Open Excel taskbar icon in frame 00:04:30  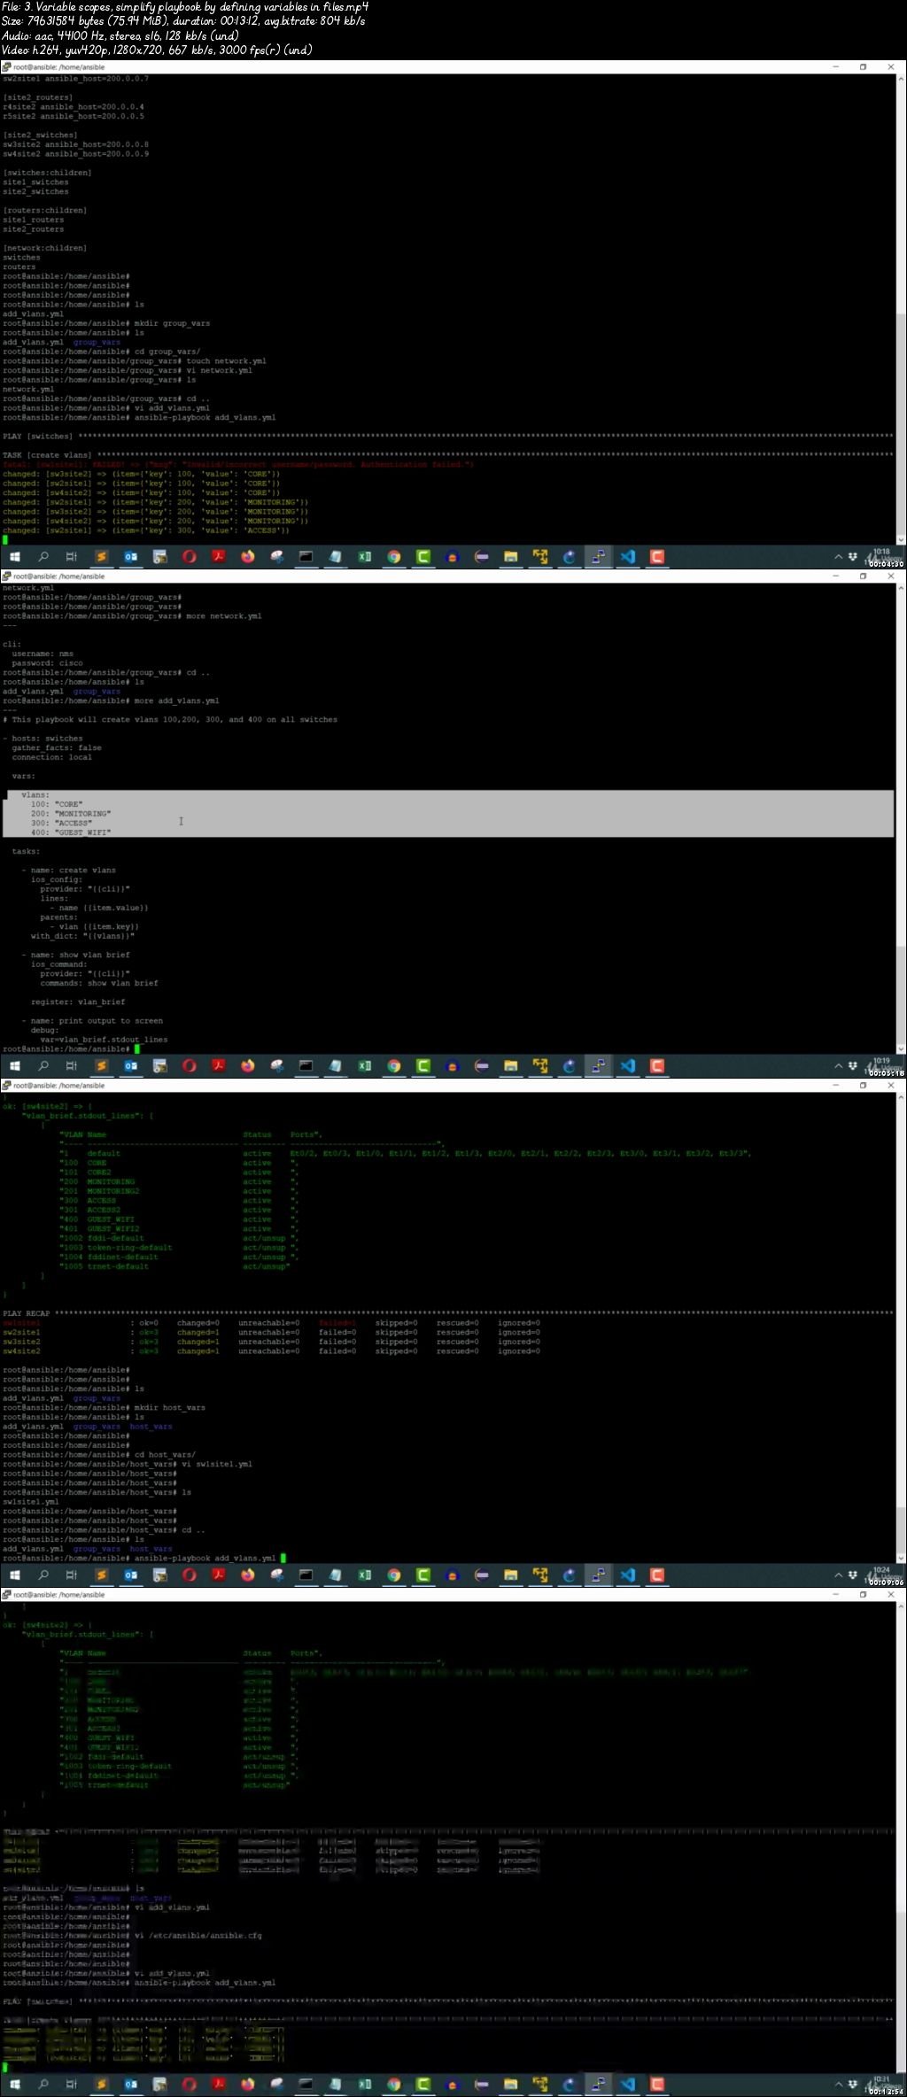pyautogui.click(x=364, y=557)
